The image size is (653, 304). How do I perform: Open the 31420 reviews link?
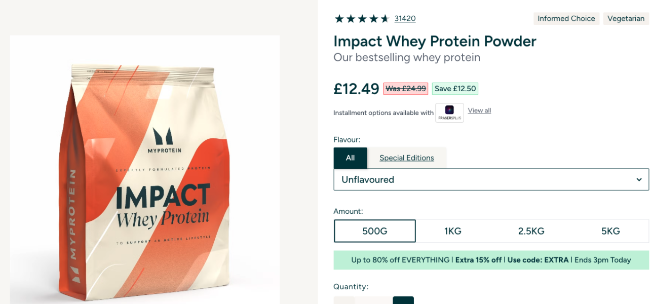point(405,19)
